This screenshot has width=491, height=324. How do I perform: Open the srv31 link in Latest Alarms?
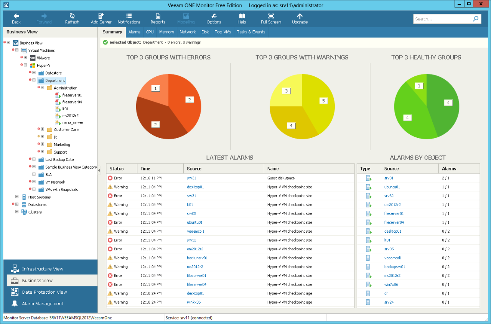click(x=191, y=178)
